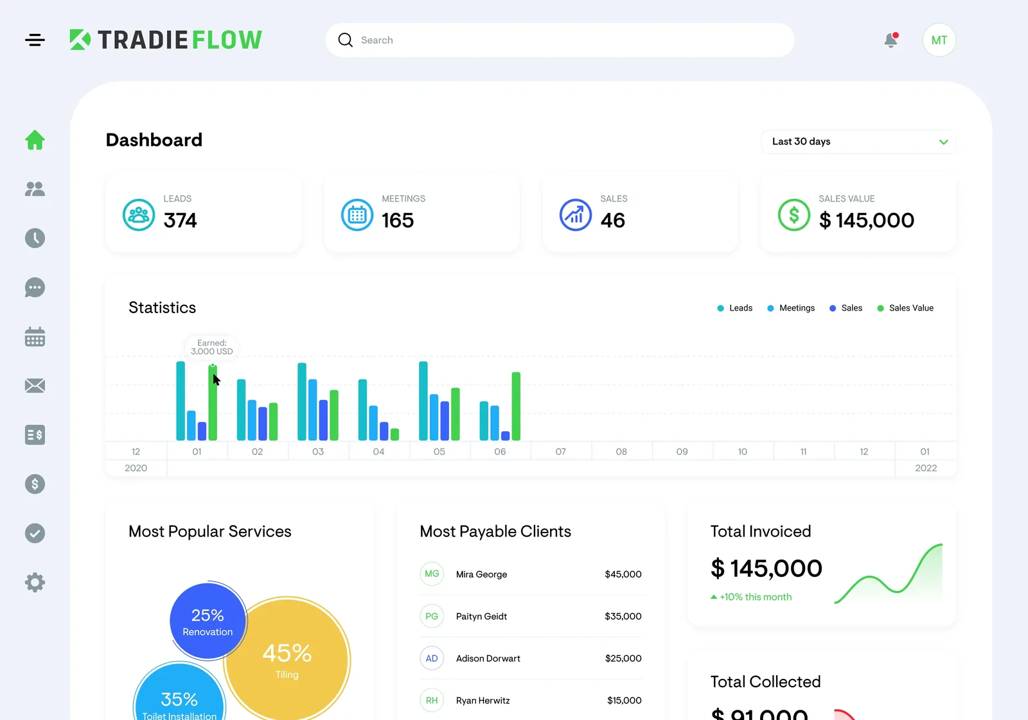Click the TradieFlow logo

pos(166,40)
